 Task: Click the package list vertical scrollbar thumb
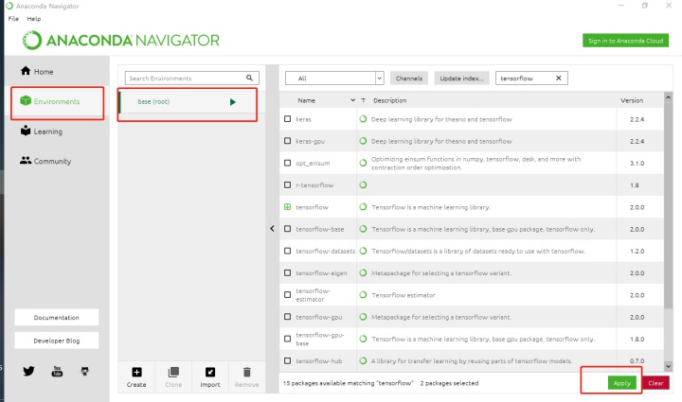tap(668, 205)
